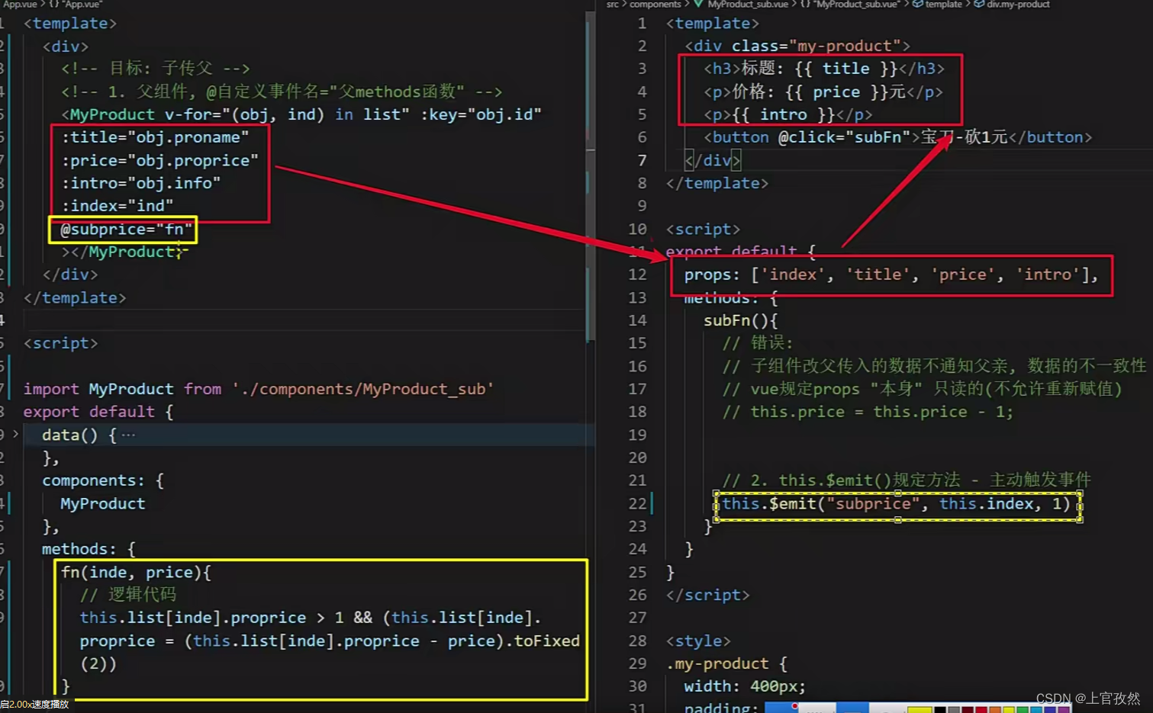This screenshot has height=713, width=1153.
Task: Place cursor on @subprice="fn" line
Action: tap(127, 229)
